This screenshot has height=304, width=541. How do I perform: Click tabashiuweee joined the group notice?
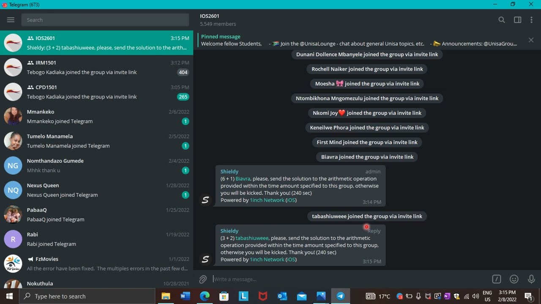[x=367, y=216]
